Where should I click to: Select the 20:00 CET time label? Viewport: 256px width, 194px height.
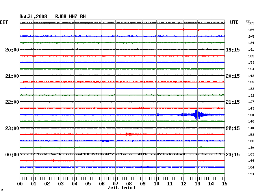[x=12, y=49]
